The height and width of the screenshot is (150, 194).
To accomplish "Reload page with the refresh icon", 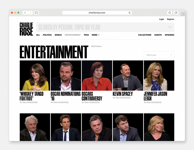I will pyautogui.click(x=129, y=13).
